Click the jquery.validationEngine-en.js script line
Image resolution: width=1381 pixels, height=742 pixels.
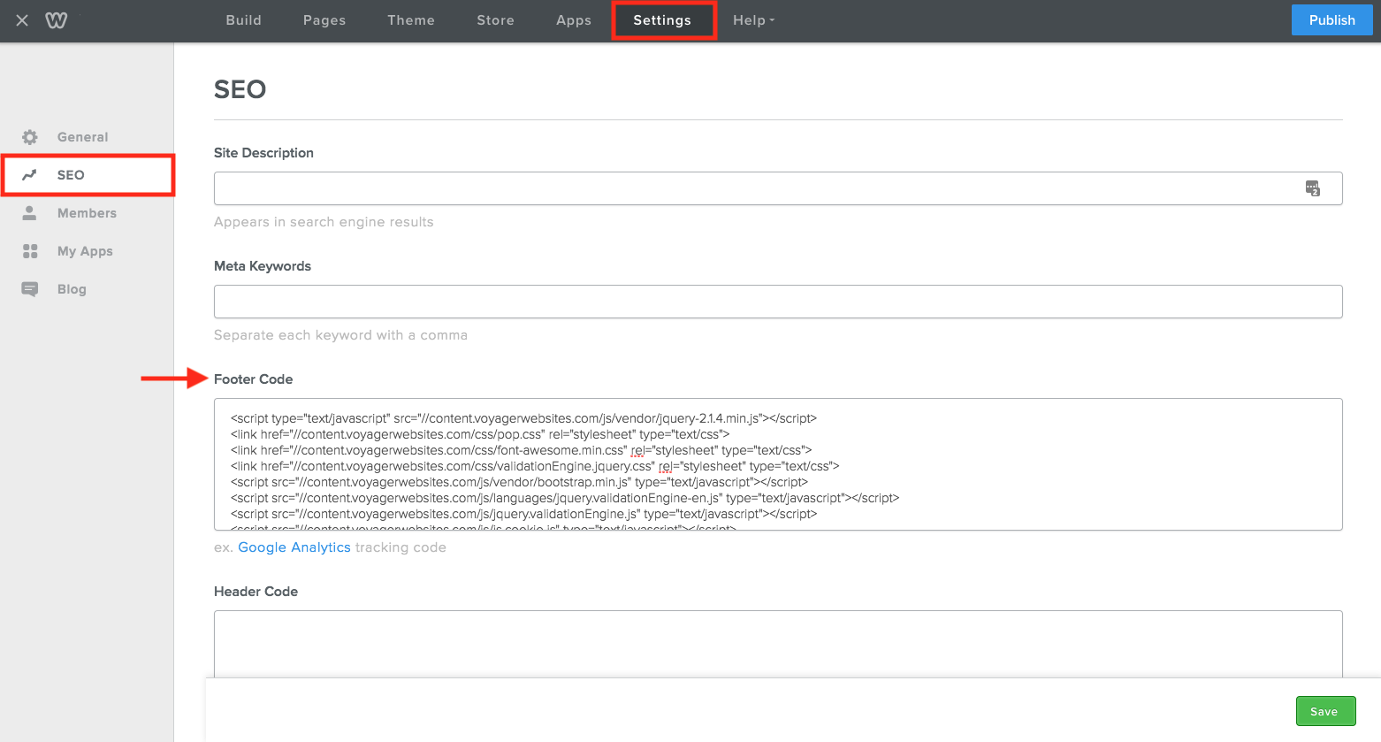565,498
